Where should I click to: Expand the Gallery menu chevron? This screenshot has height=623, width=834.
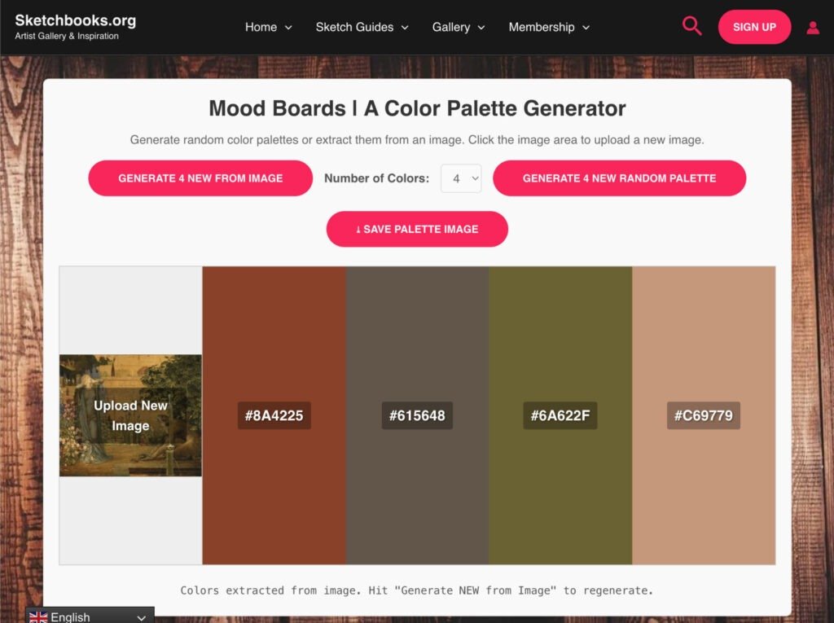481,28
